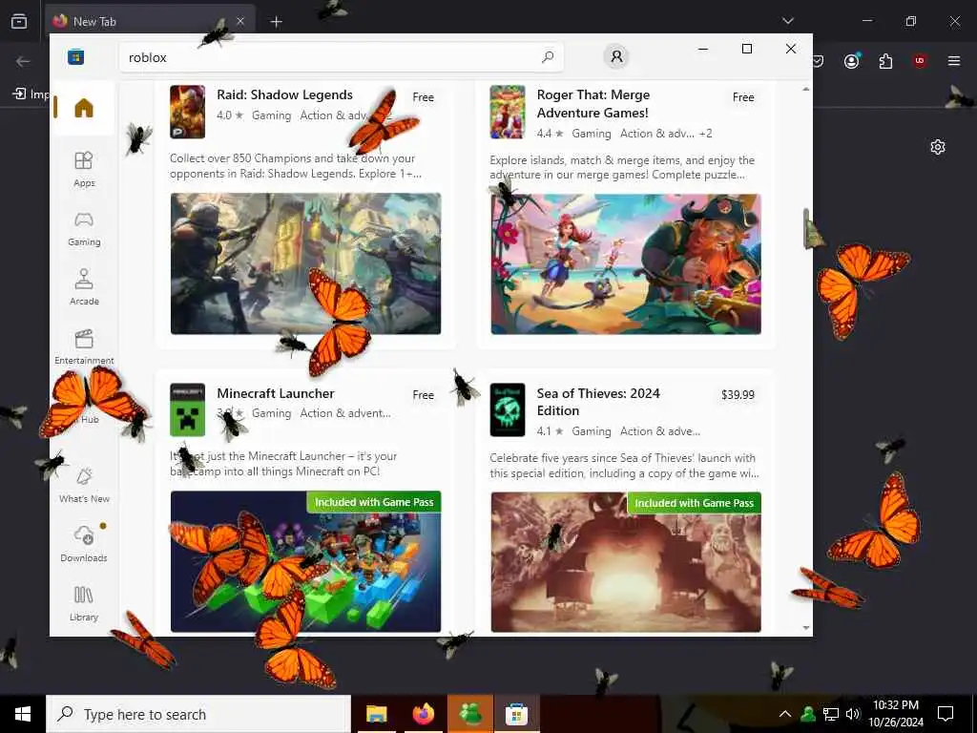Click Free price on Raid: Shadow Legends

tap(423, 97)
